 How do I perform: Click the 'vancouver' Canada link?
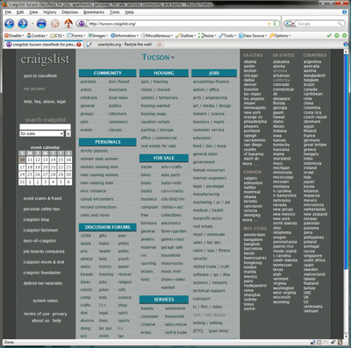tap(253, 206)
